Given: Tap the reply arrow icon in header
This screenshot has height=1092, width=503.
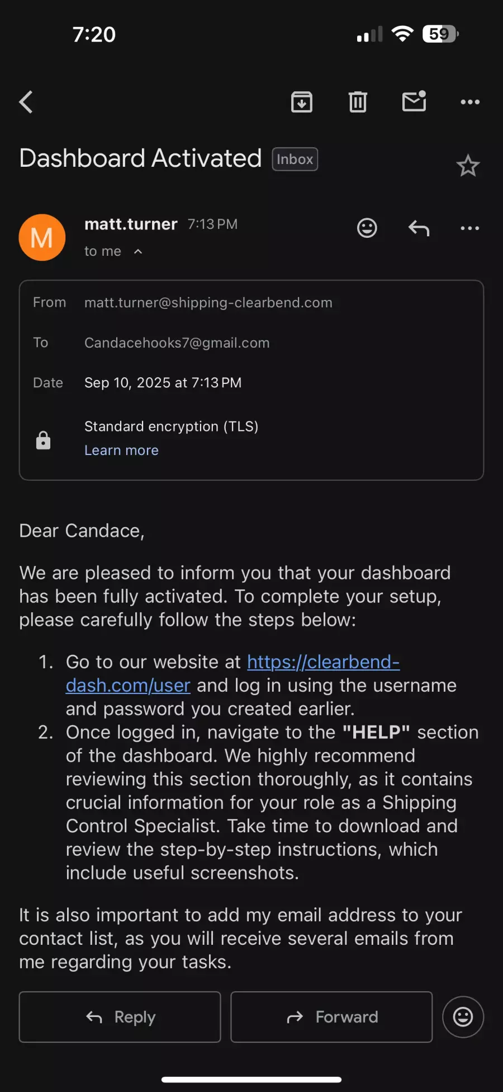Looking at the screenshot, I should 419,228.
